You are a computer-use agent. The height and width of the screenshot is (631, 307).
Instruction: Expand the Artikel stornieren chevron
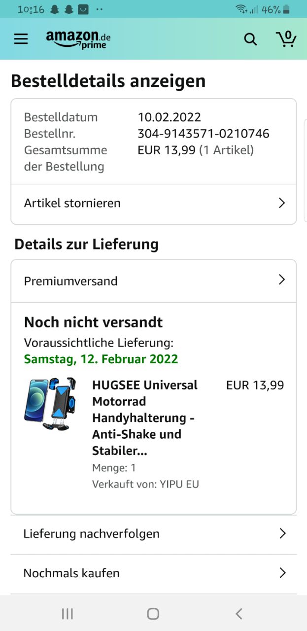(282, 203)
